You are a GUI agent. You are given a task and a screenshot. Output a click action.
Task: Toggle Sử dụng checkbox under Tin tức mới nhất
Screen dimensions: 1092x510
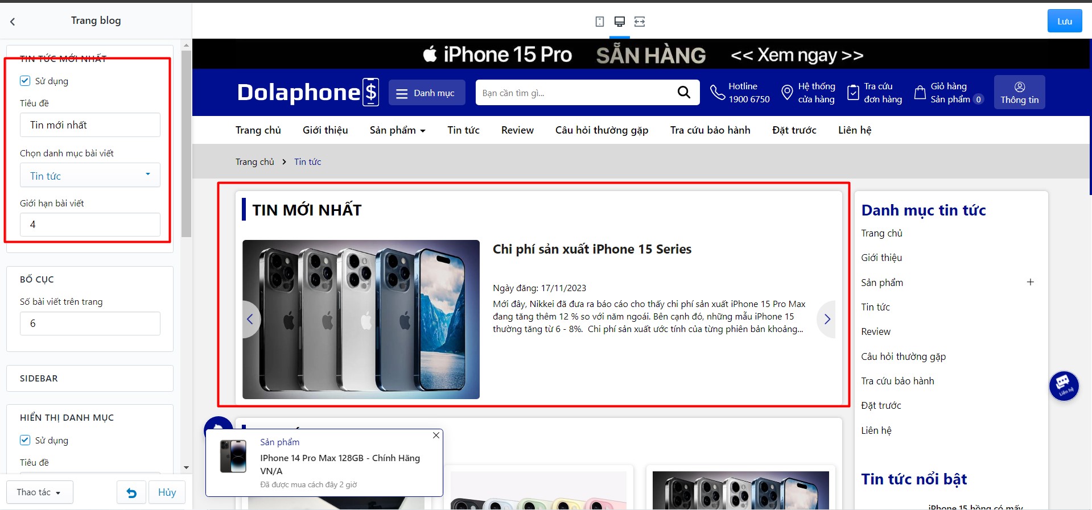25,81
